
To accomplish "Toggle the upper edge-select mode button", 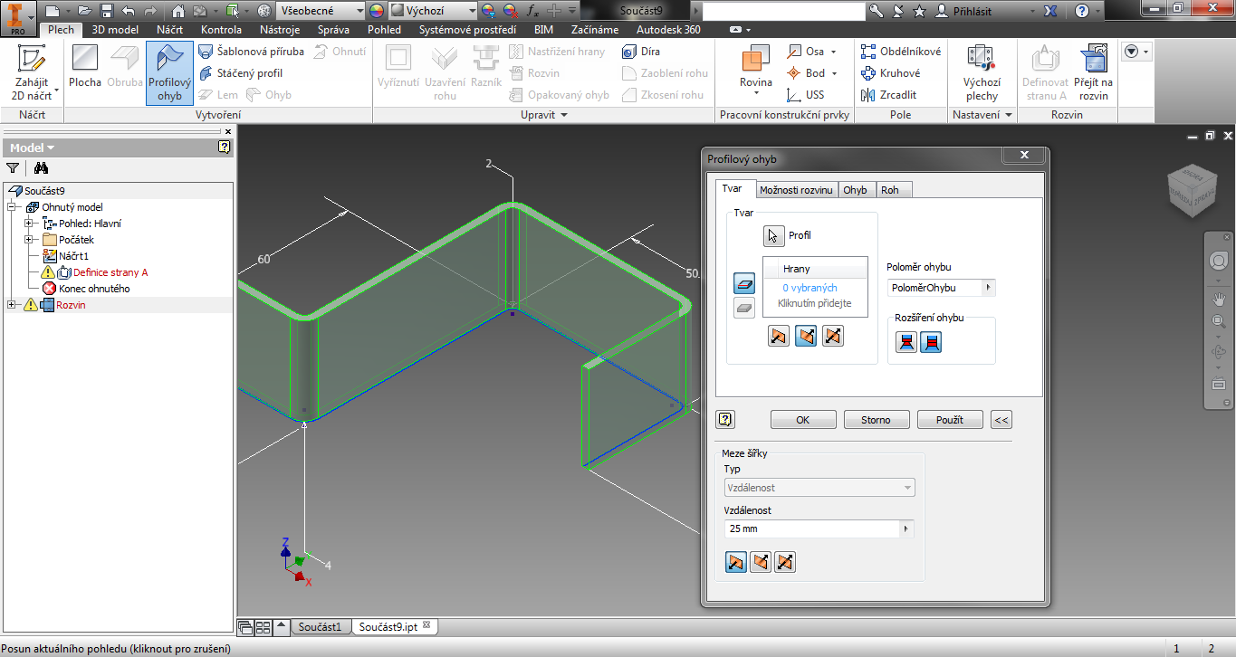I will point(743,283).
